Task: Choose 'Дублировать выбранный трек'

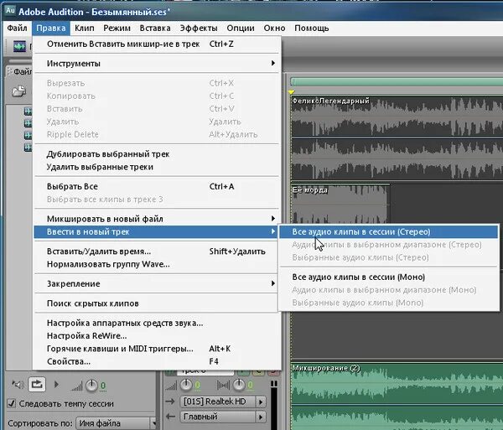Action: click(x=157, y=154)
